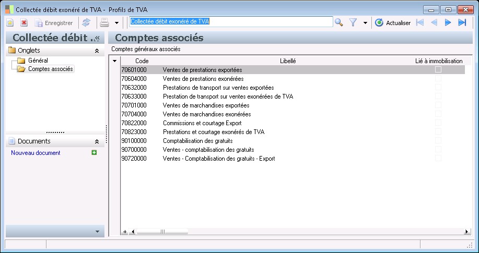Click the red delete record icon
Image resolution: width=479 pixels, height=253 pixels.
[x=24, y=22]
